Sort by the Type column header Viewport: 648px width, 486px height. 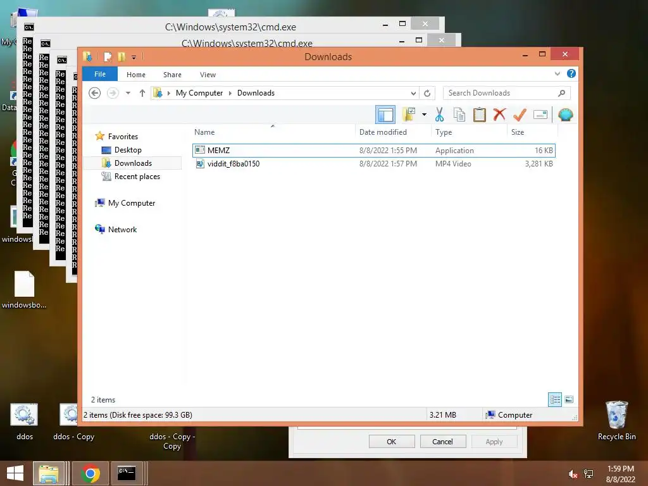[469, 132]
